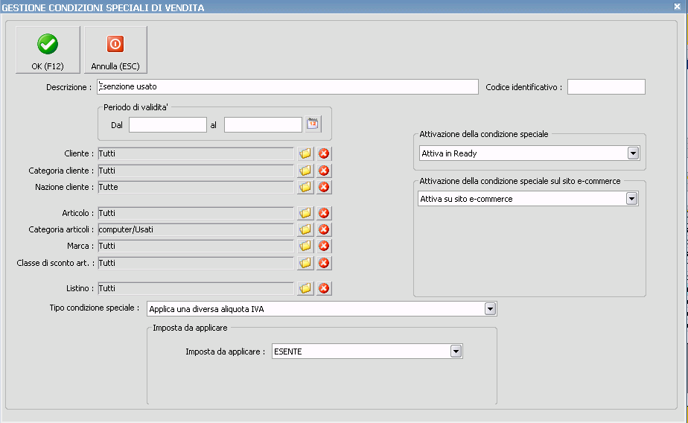Browse for an Articolo with folder icon
Screen dimensions: 688x423
(305, 213)
